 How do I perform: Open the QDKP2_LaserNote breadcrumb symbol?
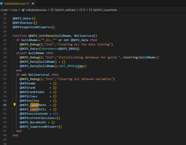[105, 10]
